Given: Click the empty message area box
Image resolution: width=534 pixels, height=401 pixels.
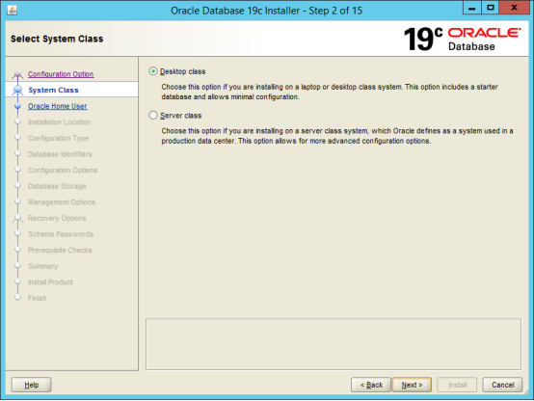Looking at the screenshot, I should pyautogui.click(x=334, y=344).
